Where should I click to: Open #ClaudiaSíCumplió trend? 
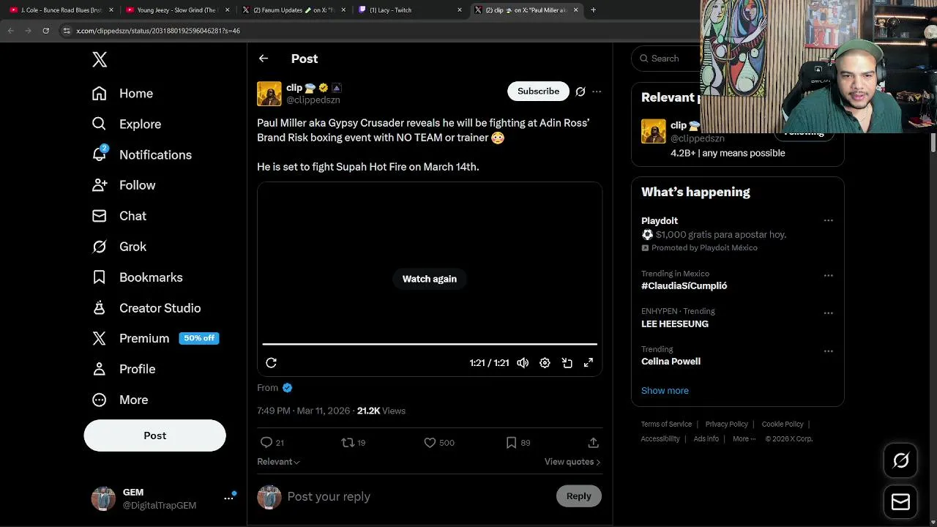684,286
